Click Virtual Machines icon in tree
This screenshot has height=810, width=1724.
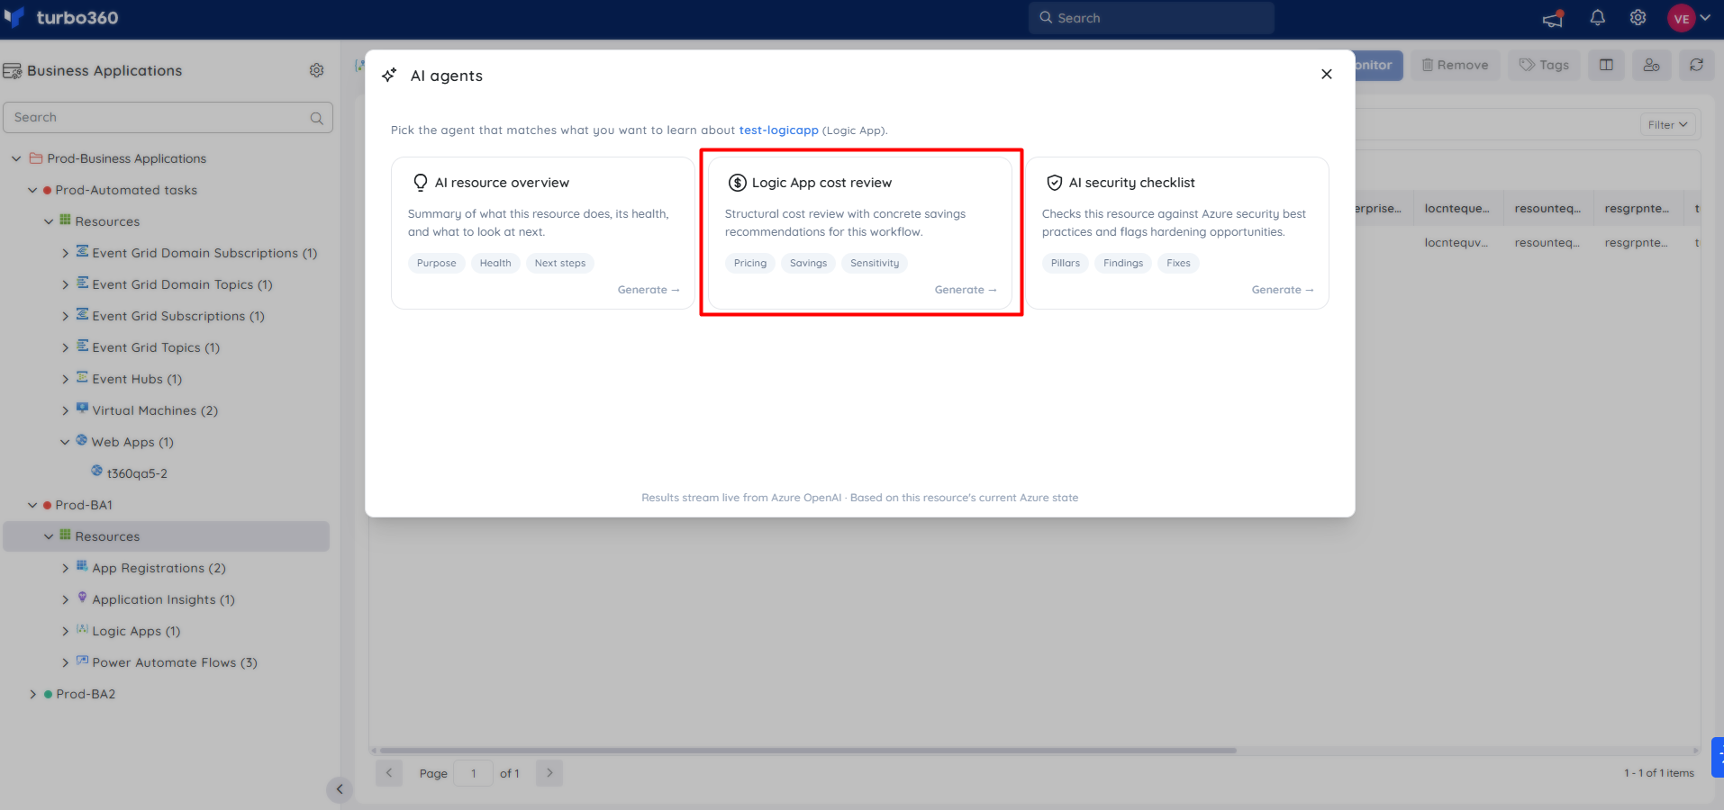pos(82,409)
